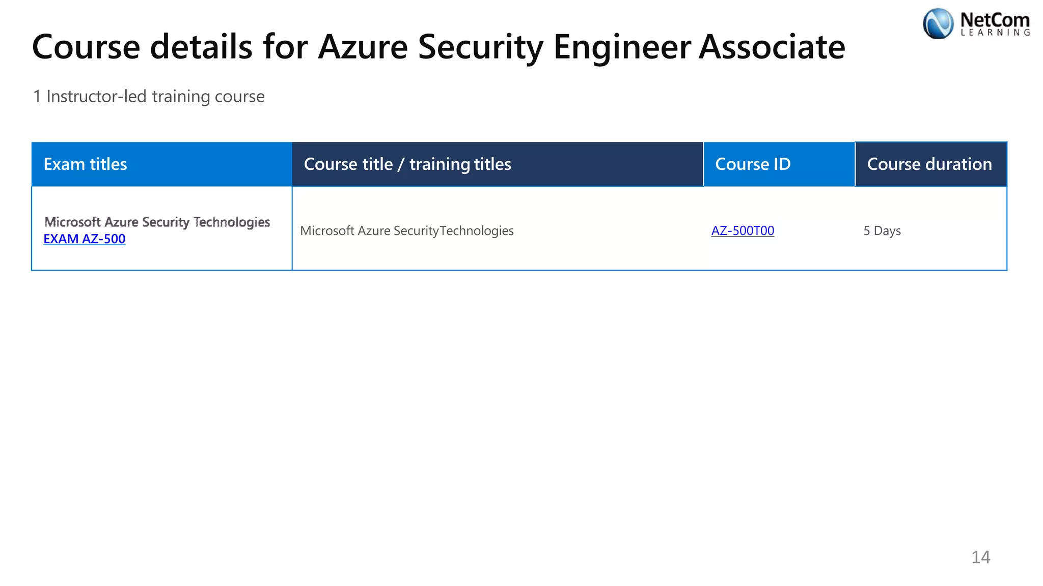Open the AZ-500T00 course ID link
Screen dimensions: 1043x586
pyautogui.click(x=743, y=230)
